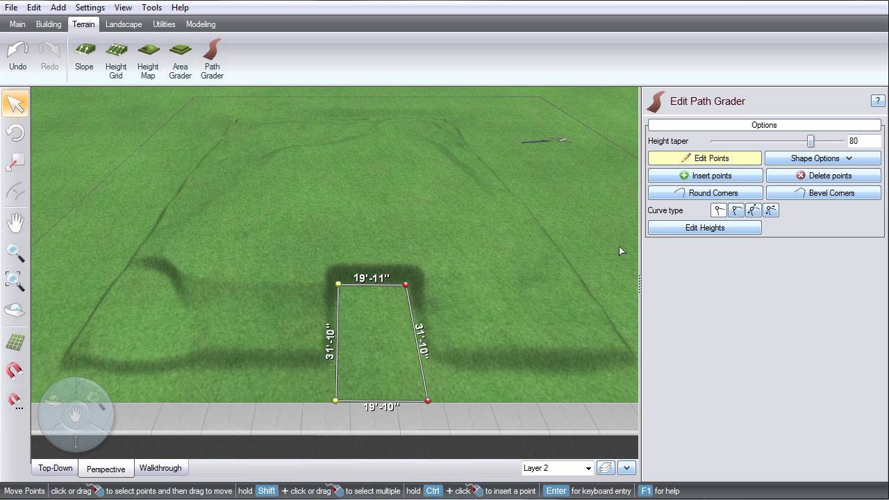889x500 pixels.
Task: Click the Height taper value field
Action: click(x=864, y=141)
